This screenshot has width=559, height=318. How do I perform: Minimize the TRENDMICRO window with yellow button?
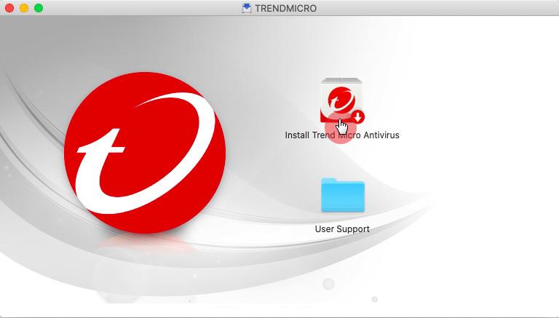coord(24,8)
